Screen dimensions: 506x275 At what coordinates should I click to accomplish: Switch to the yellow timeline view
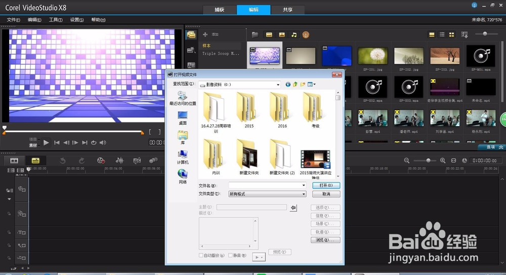pyautogui.click(x=35, y=161)
